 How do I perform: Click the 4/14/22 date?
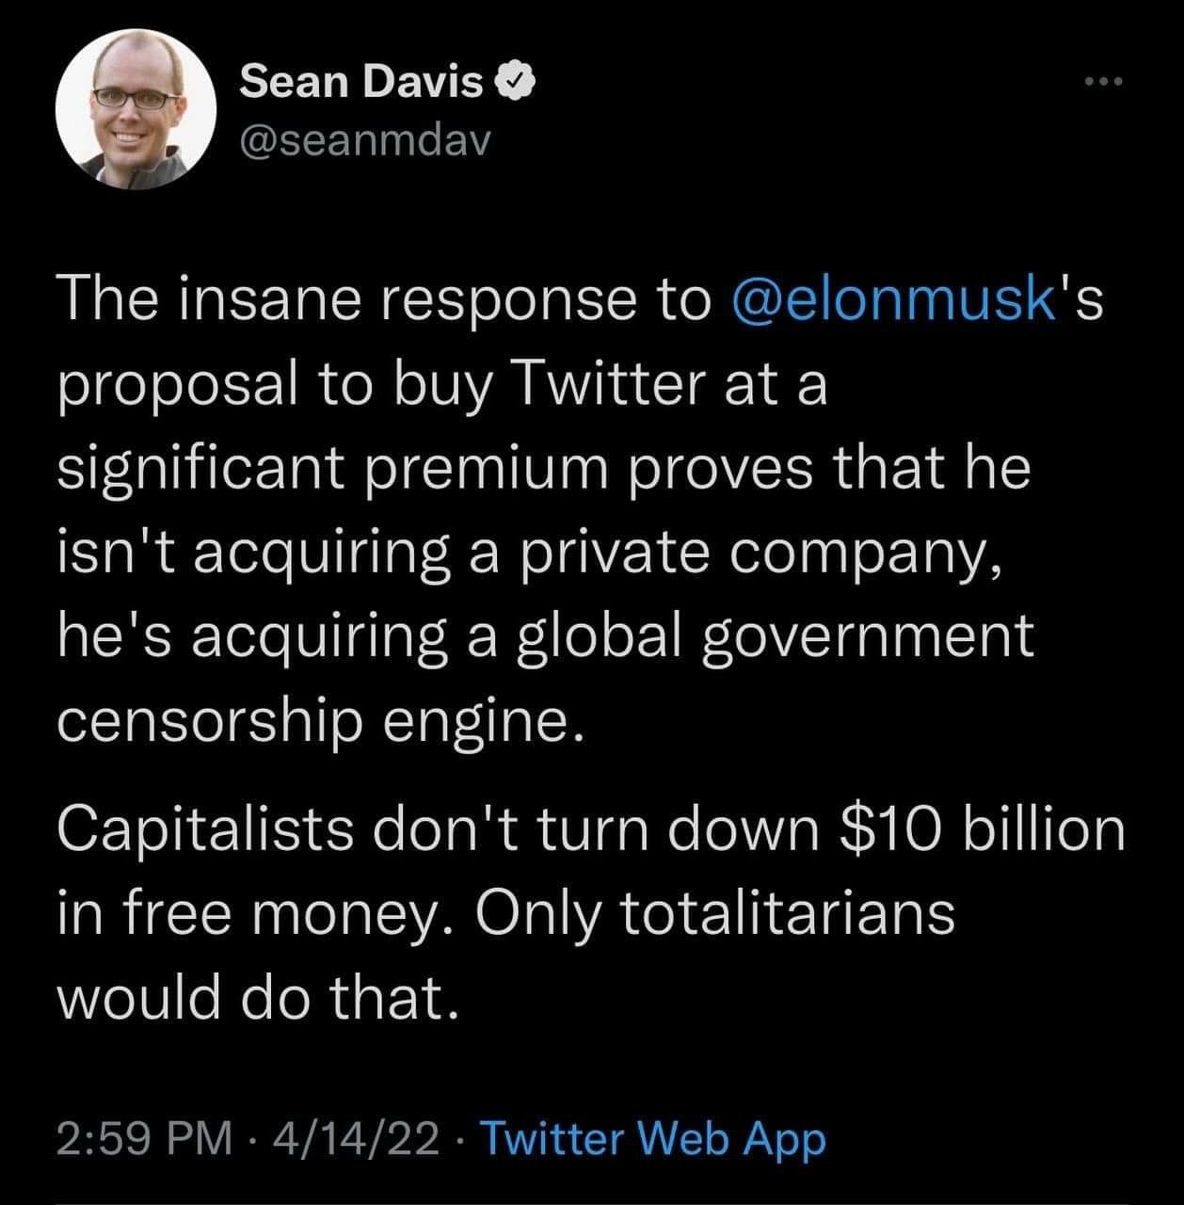[356, 1139]
